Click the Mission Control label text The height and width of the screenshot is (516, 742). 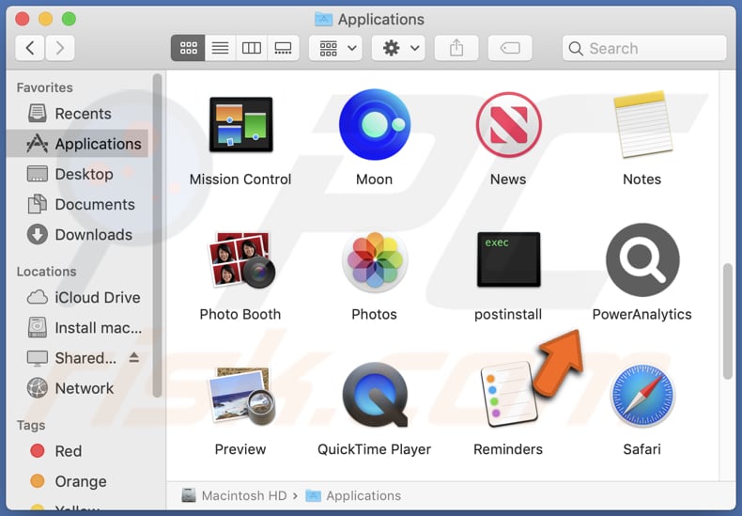[240, 180]
